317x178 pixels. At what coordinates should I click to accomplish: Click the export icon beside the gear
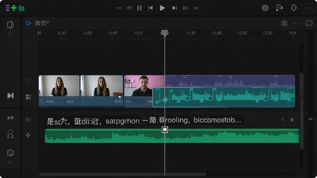(280, 8)
